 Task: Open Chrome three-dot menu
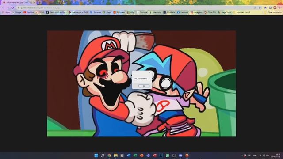[x=280, y=8]
